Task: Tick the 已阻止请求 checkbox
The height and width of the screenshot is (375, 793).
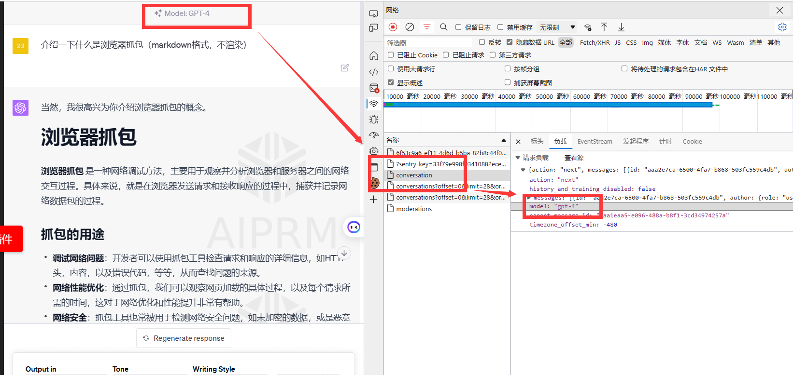Action: pos(446,54)
